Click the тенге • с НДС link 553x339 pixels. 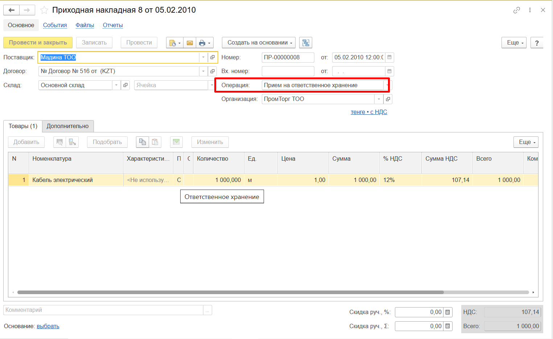369,112
